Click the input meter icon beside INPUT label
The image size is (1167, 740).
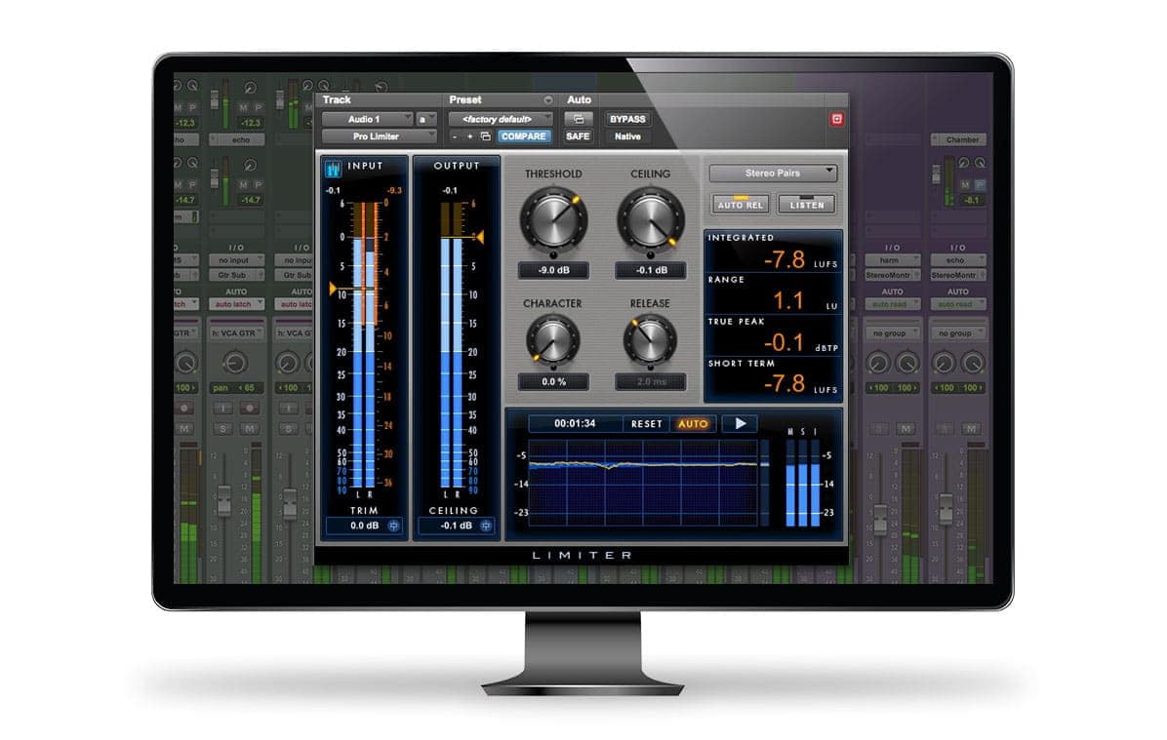coord(333,169)
